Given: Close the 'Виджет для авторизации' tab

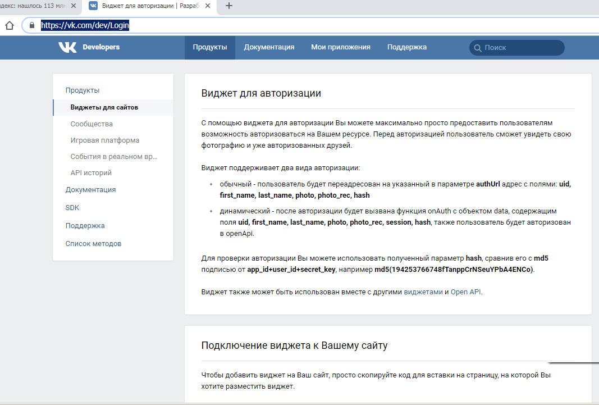Looking at the screenshot, I should tap(208, 6).
